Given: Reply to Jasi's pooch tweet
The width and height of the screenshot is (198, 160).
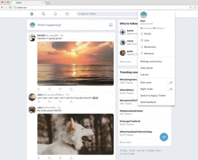Looking at the screenshot, I should point(39,158).
